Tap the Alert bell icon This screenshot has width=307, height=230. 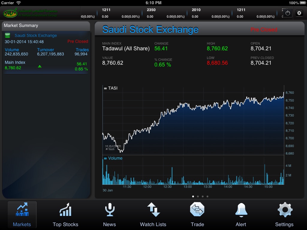pyautogui.click(x=241, y=210)
